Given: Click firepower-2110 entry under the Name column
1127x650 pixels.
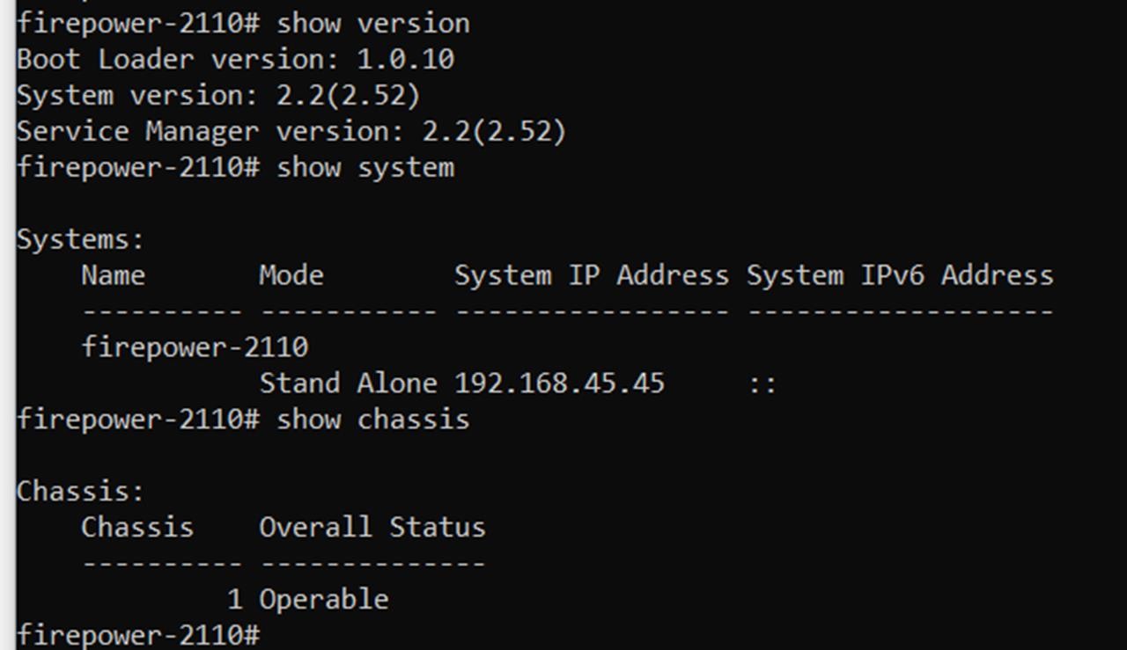Looking at the screenshot, I should 195,347.
